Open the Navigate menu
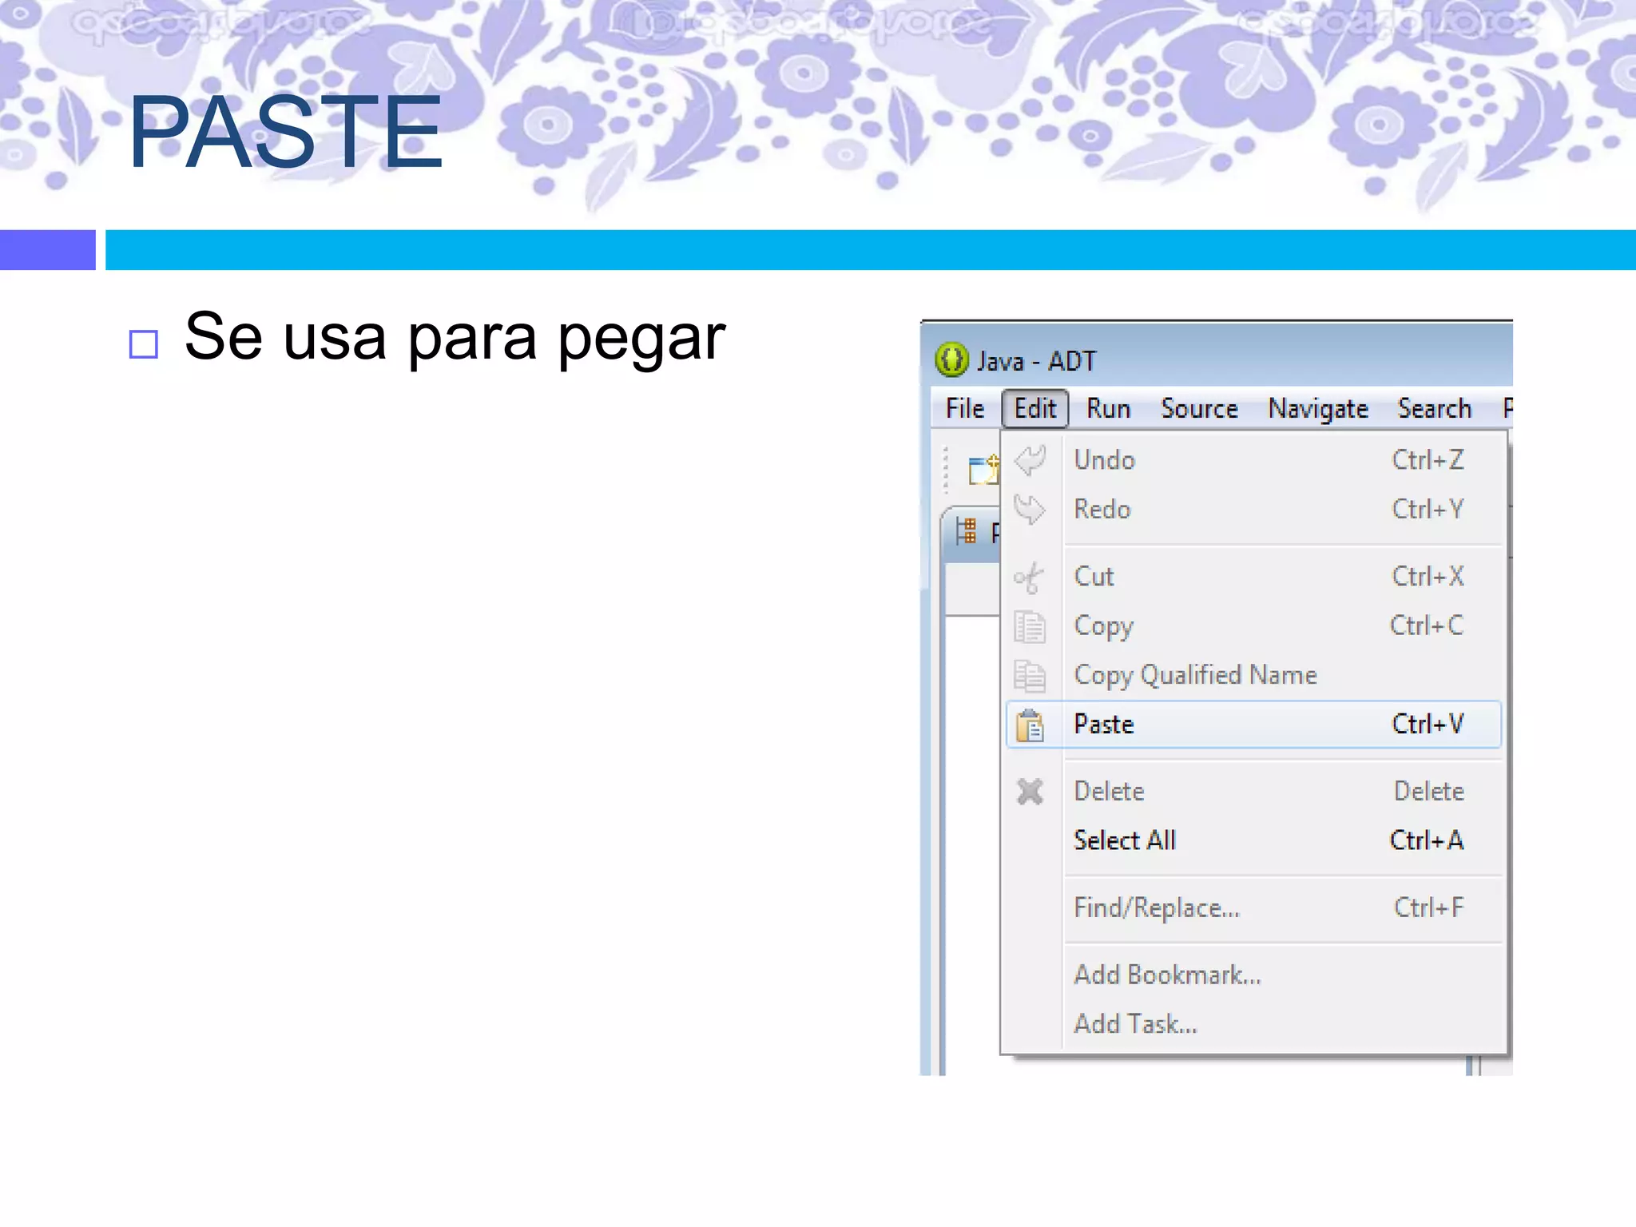This screenshot has width=1636, height=1227. (1318, 409)
